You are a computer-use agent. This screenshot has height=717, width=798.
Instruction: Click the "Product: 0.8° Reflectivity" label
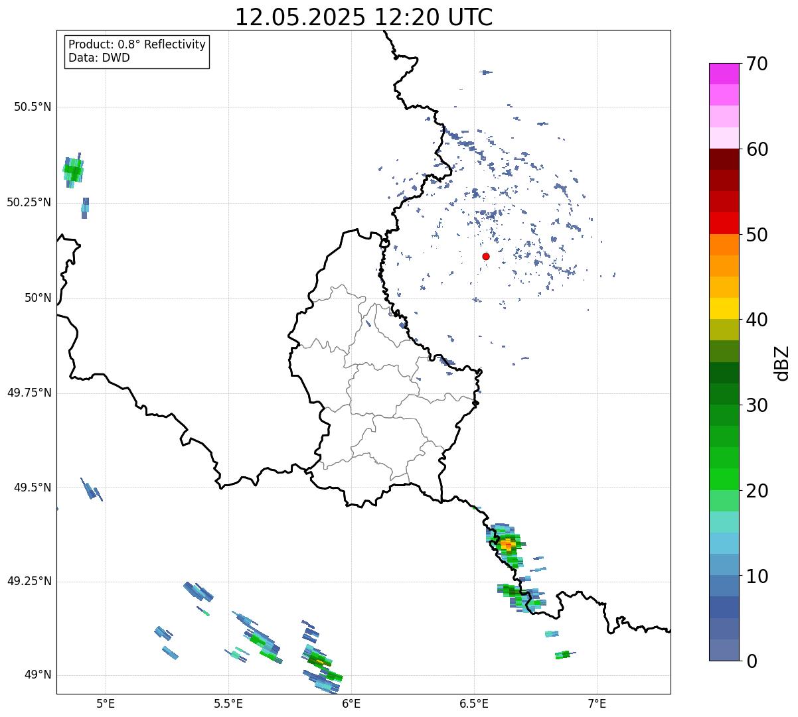pos(137,44)
